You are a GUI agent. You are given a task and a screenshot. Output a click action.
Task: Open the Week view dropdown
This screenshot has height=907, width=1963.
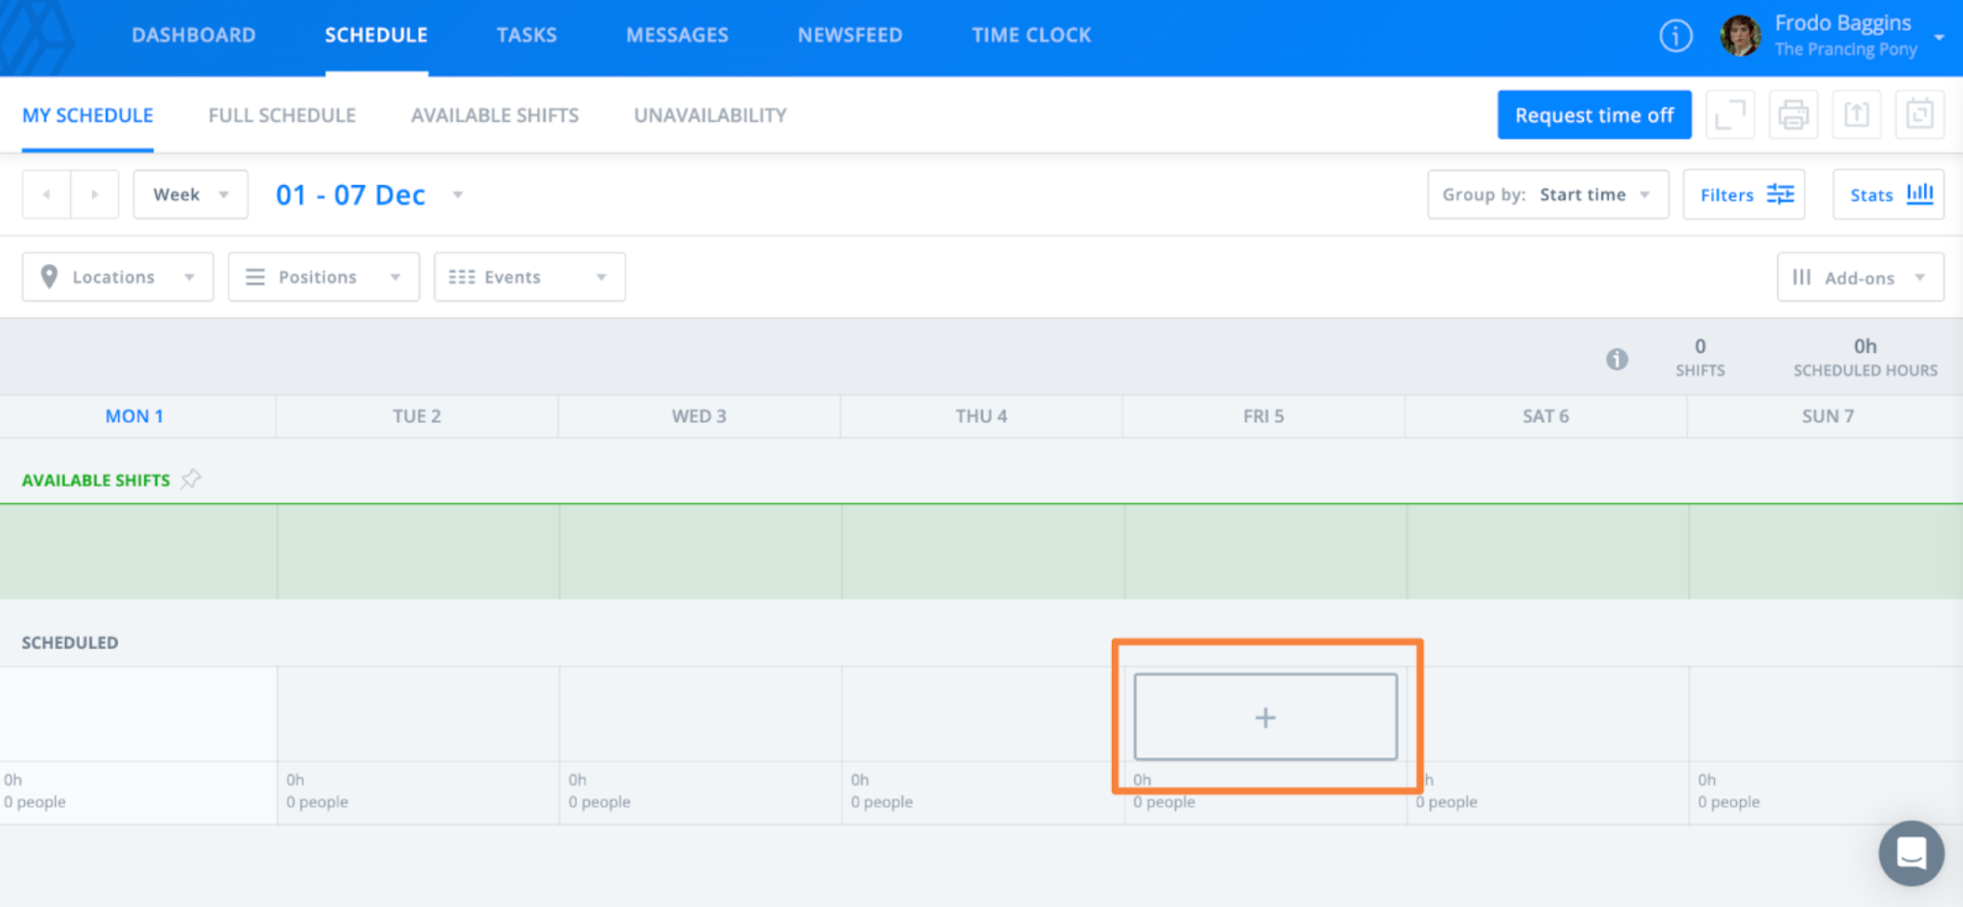(x=190, y=195)
